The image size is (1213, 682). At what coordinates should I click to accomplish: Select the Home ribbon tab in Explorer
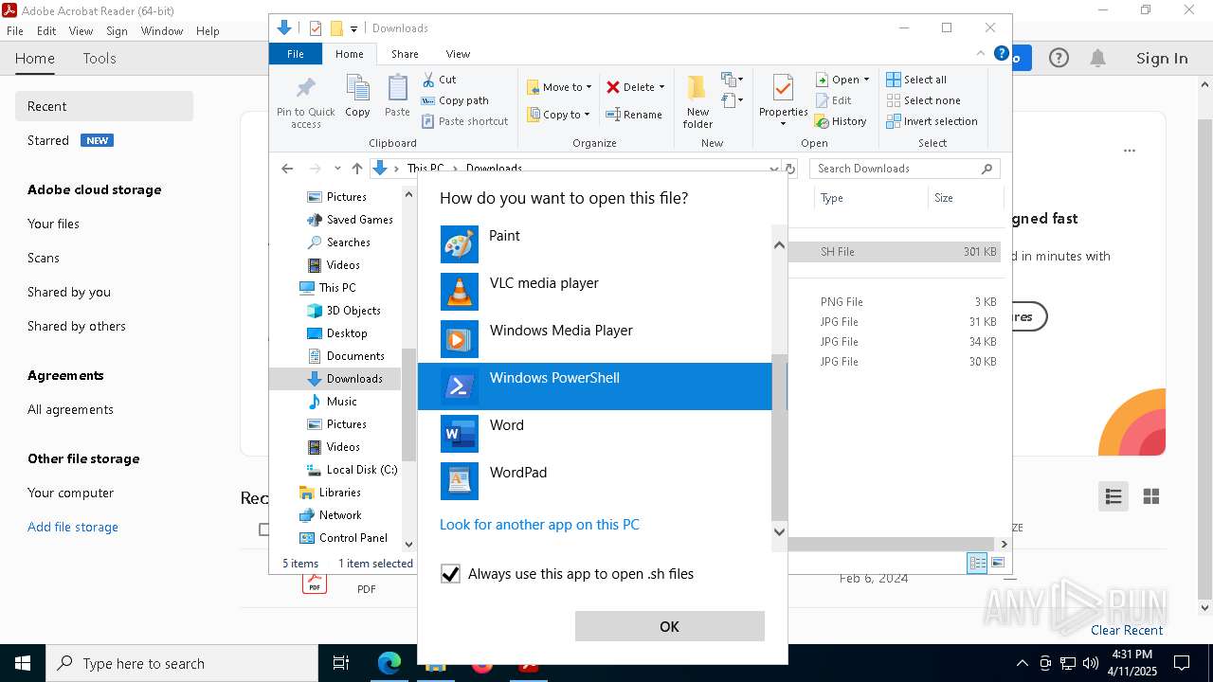pyautogui.click(x=349, y=54)
